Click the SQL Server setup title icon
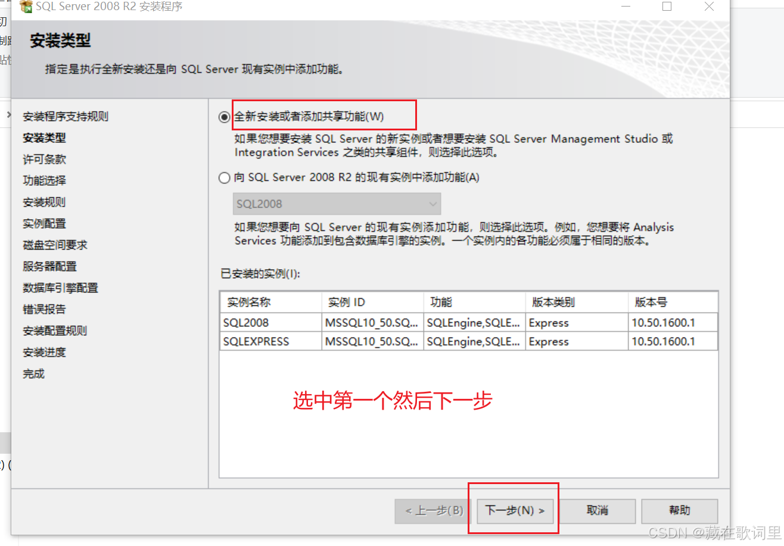The image size is (784, 546). click(26, 7)
